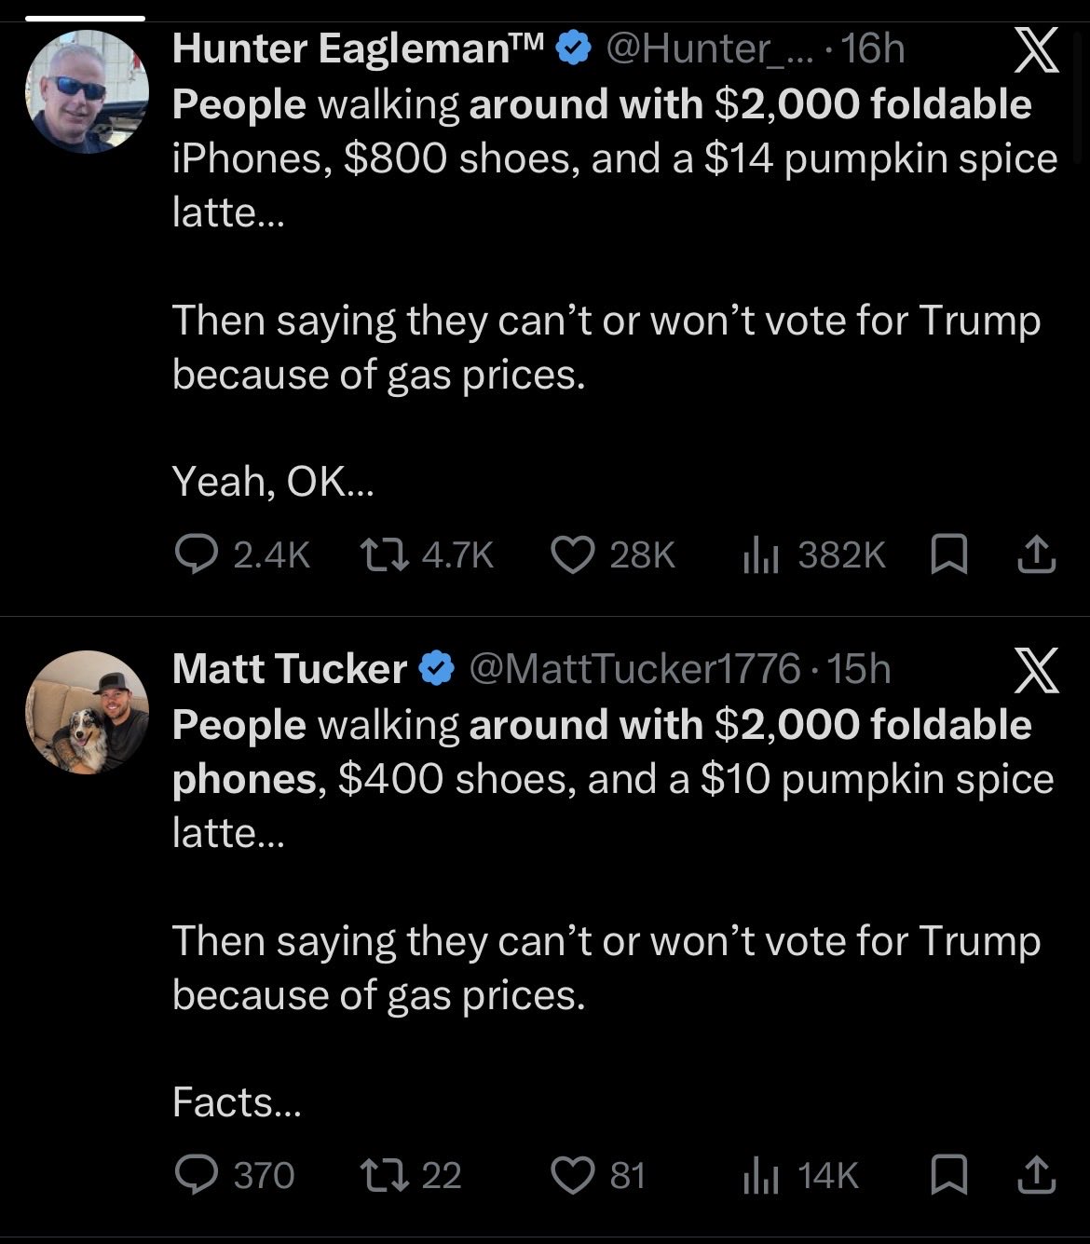
Task: Share Matt Tucker's post
Action: (x=1036, y=1175)
